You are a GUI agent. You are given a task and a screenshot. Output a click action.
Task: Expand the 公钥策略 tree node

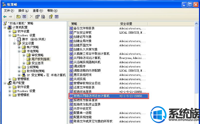pos(19,67)
